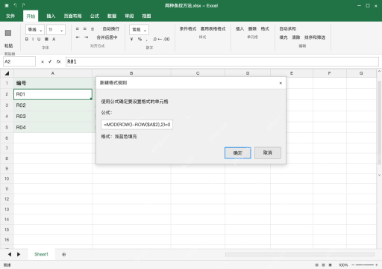The width and height of the screenshot is (382, 269).
Task: Click the Select All corner triangle
Action: click(x=7, y=73)
